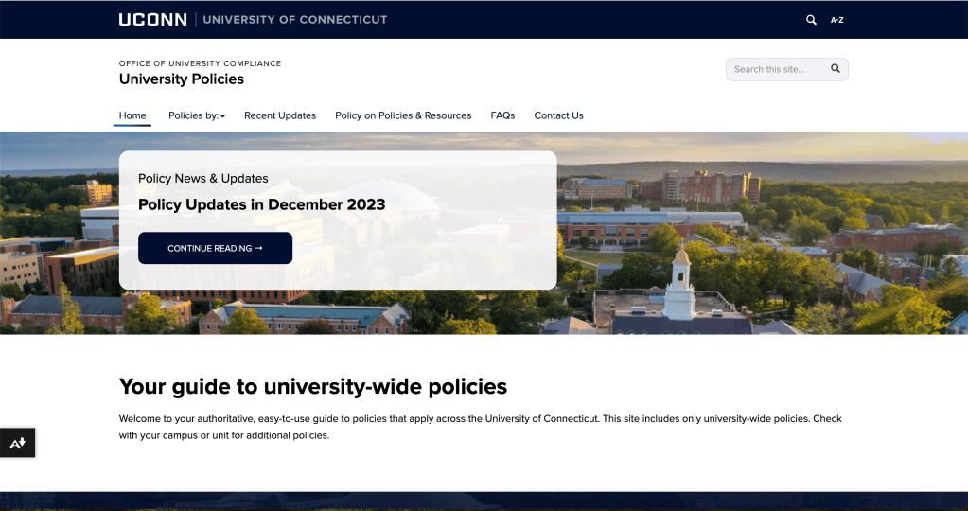
Task: Open the FAQs menu item
Action: (502, 115)
